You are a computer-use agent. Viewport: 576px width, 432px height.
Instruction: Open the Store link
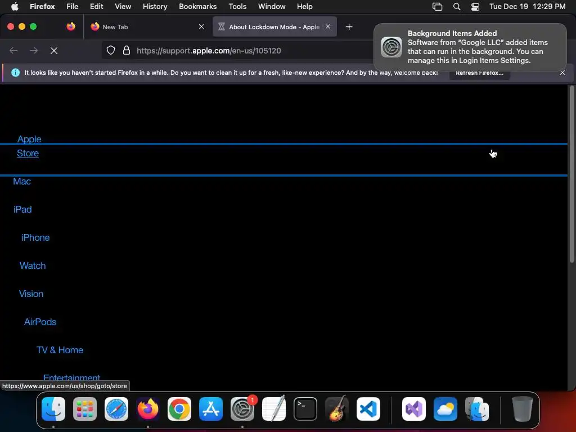point(28,153)
